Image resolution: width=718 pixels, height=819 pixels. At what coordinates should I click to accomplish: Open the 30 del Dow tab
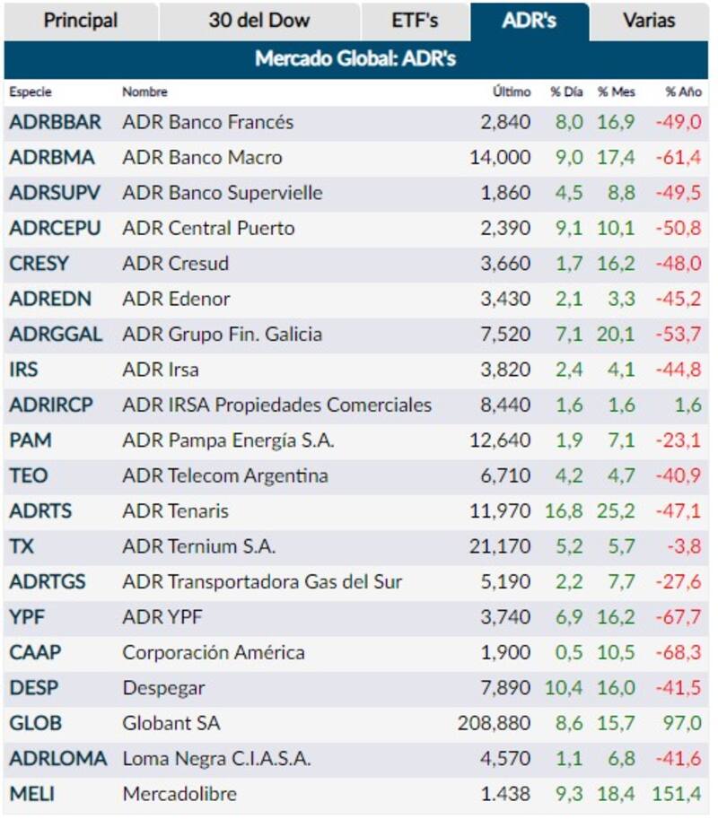coord(259,21)
